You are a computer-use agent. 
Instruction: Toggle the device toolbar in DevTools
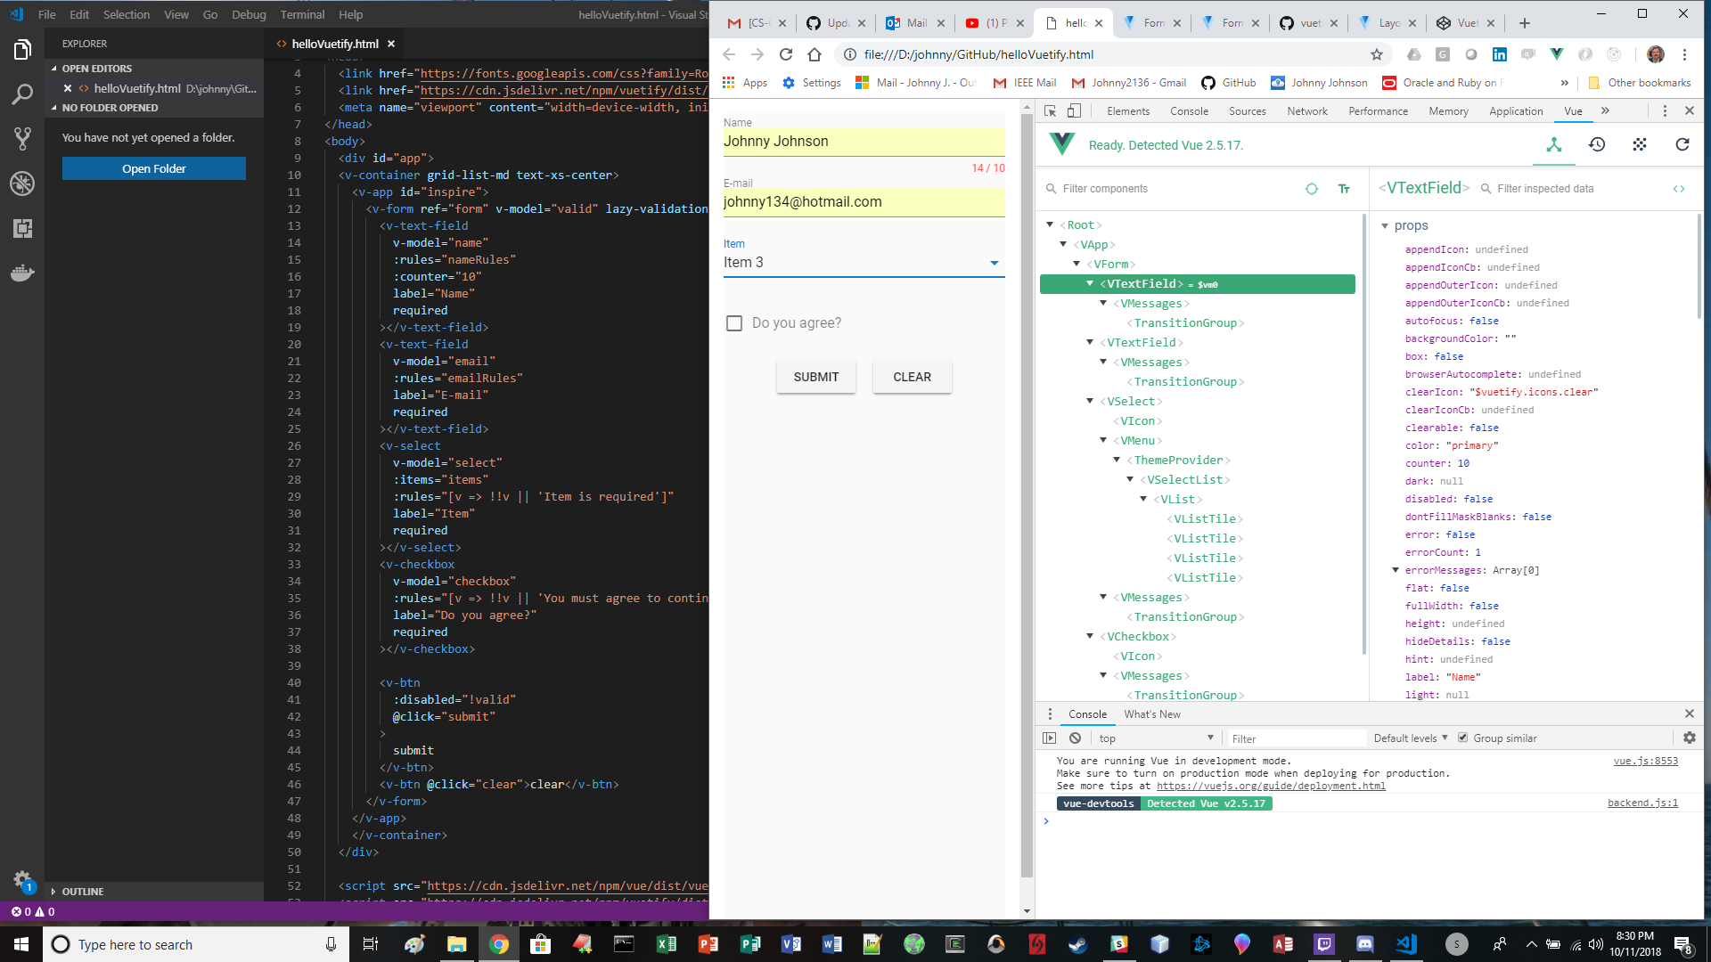(1074, 111)
